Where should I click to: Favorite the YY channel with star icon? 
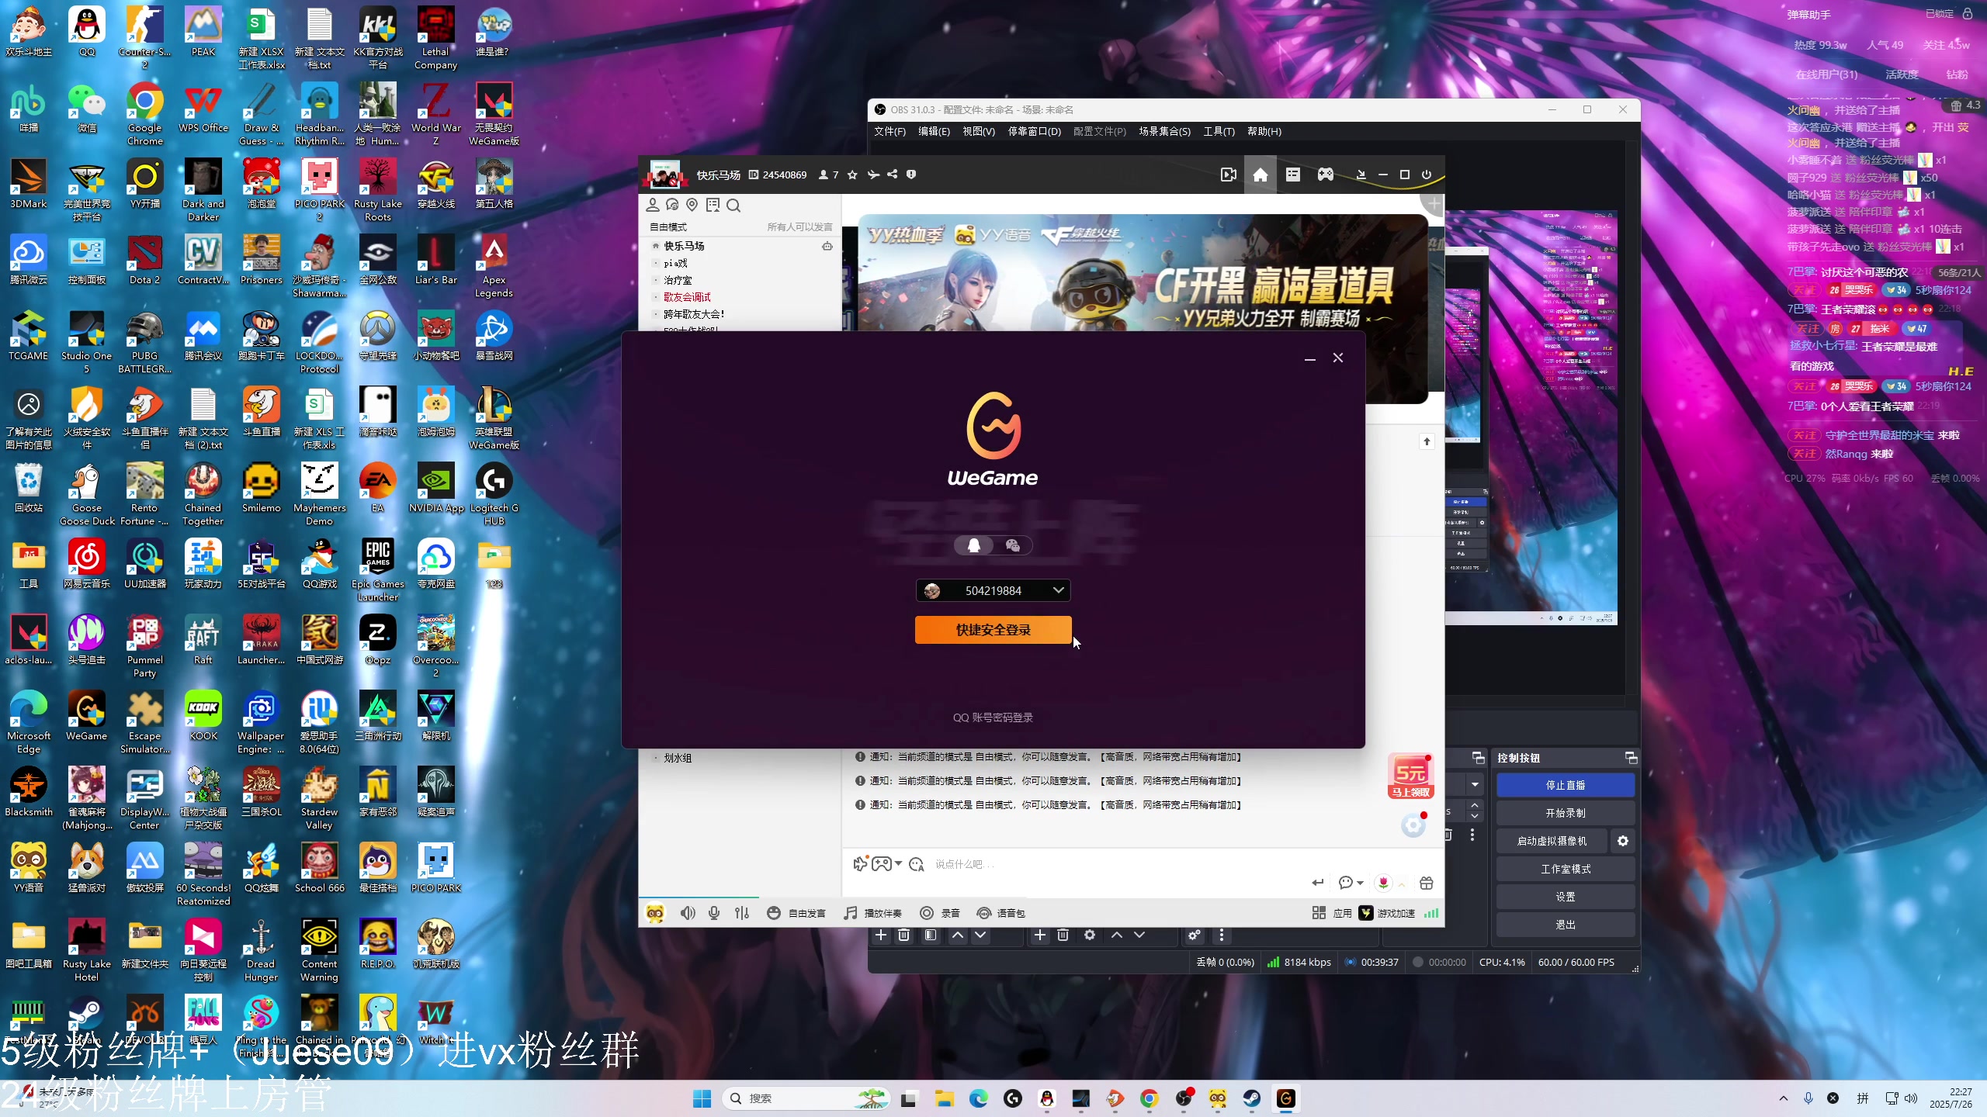point(852,175)
